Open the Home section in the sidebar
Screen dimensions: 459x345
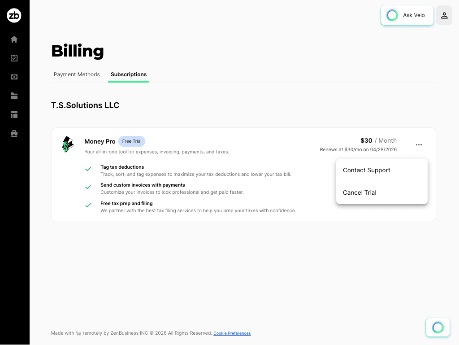point(14,39)
